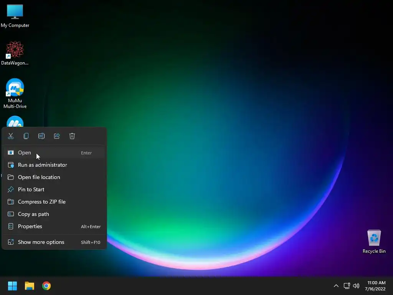The width and height of the screenshot is (393, 295).
Task: Open File Explorer from the taskbar
Action: pos(29,286)
